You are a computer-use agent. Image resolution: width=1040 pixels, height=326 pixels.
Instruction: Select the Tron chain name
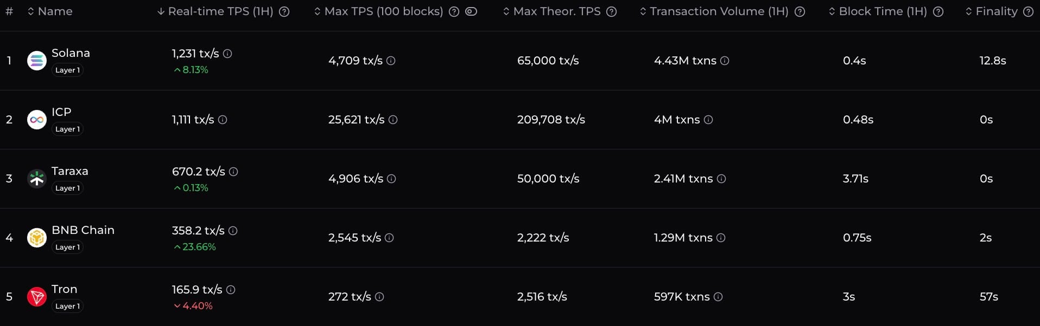pyautogui.click(x=64, y=289)
